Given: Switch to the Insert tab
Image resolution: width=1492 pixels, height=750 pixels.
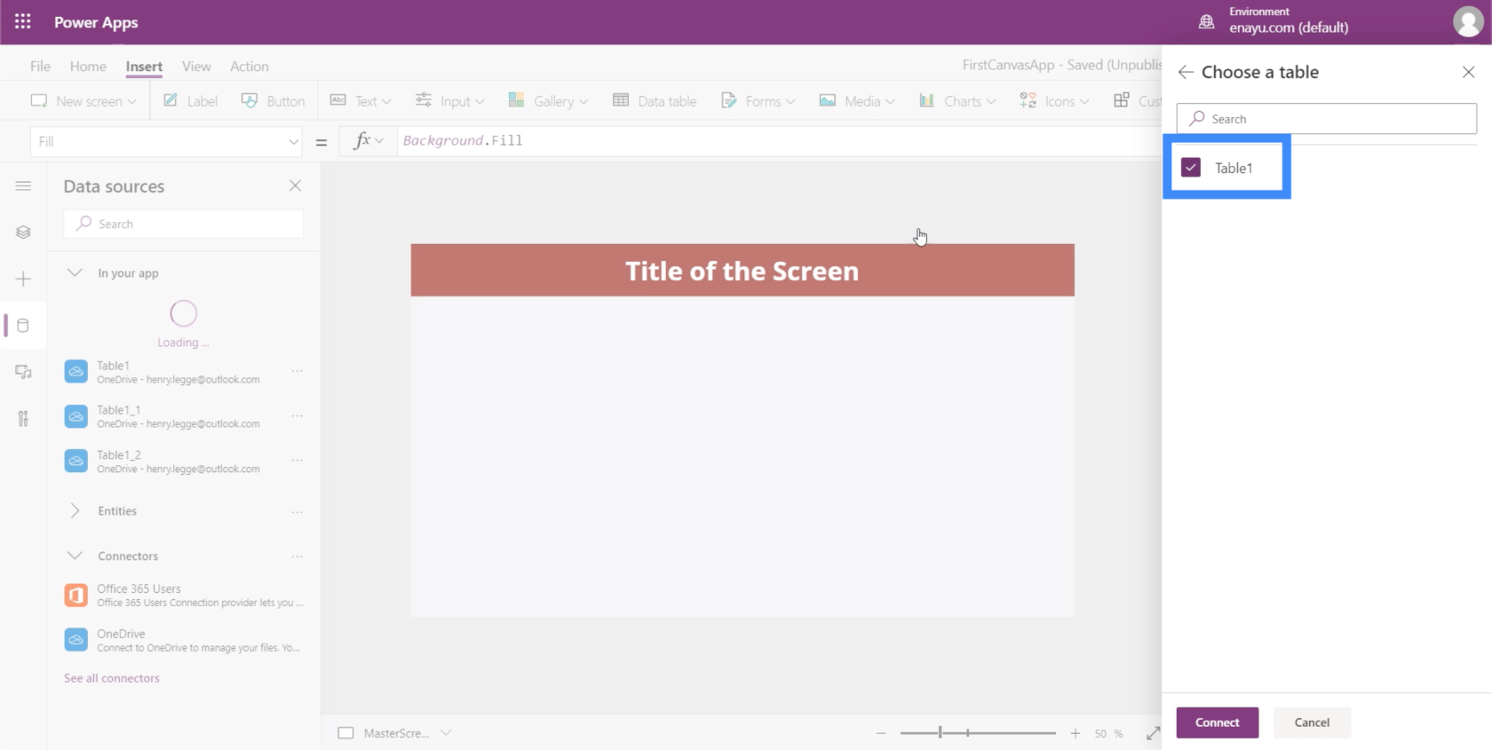Looking at the screenshot, I should coord(144,67).
